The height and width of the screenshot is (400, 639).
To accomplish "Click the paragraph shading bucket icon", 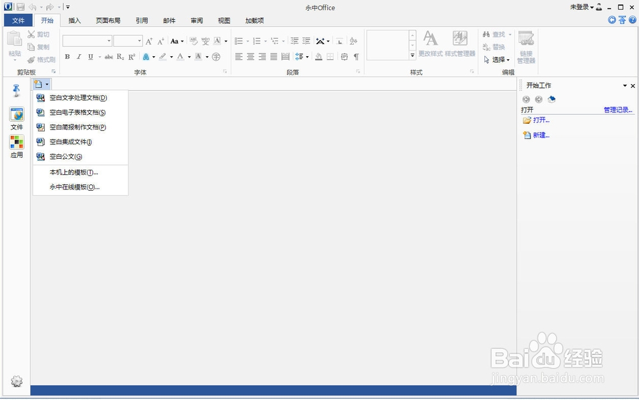I will coord(319,57).
